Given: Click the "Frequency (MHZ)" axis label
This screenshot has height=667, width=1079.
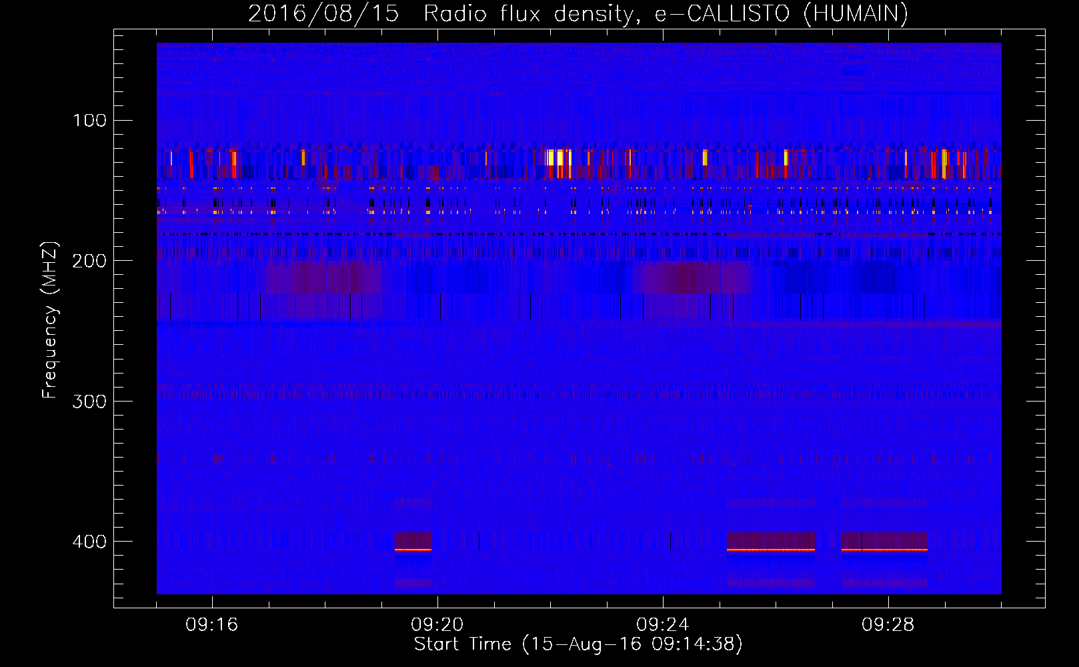Looking at the screenshot, I should point(50,320).
